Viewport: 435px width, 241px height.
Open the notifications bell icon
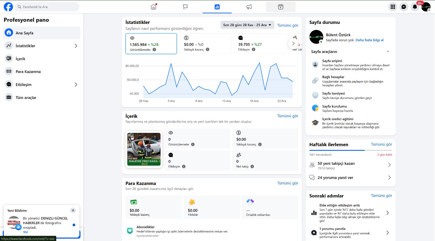click(x=415, y=7)
